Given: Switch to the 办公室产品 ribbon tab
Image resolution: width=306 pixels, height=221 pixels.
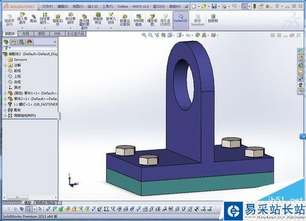Looking at the screenshot, I should point(76,34).
